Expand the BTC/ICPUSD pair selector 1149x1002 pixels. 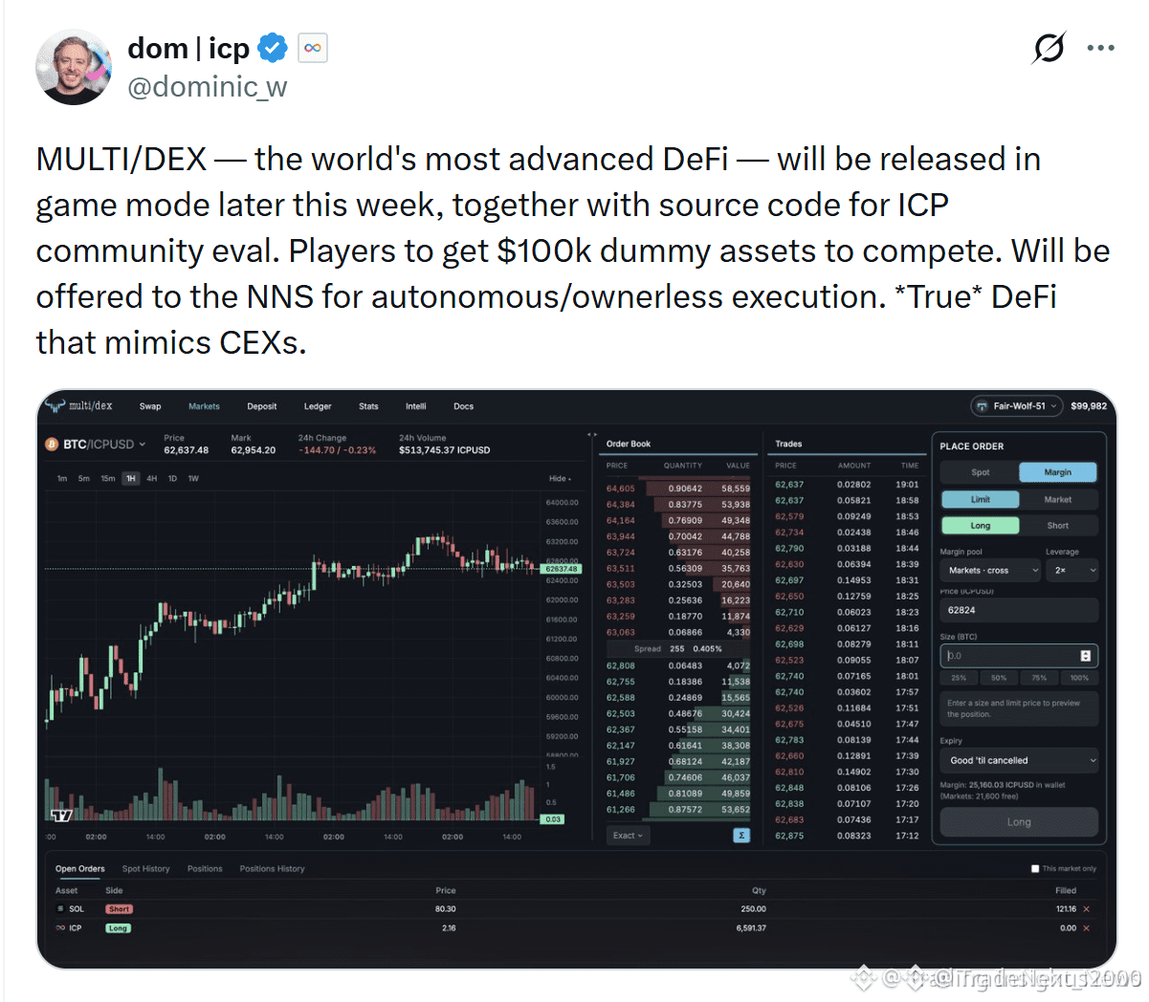pyautogui.click(x=96, y=445)
